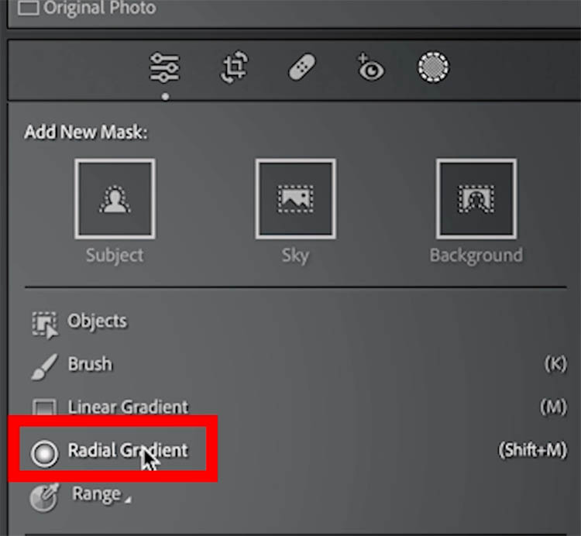Choose the Linear Gradient text label
The width and height of the screenshot is (581, 536).
click(128, 407)
